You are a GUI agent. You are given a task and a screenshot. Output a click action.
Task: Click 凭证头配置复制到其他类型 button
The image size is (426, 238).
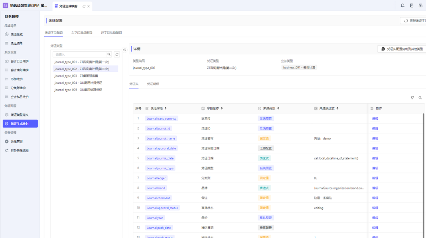(402, 49)
